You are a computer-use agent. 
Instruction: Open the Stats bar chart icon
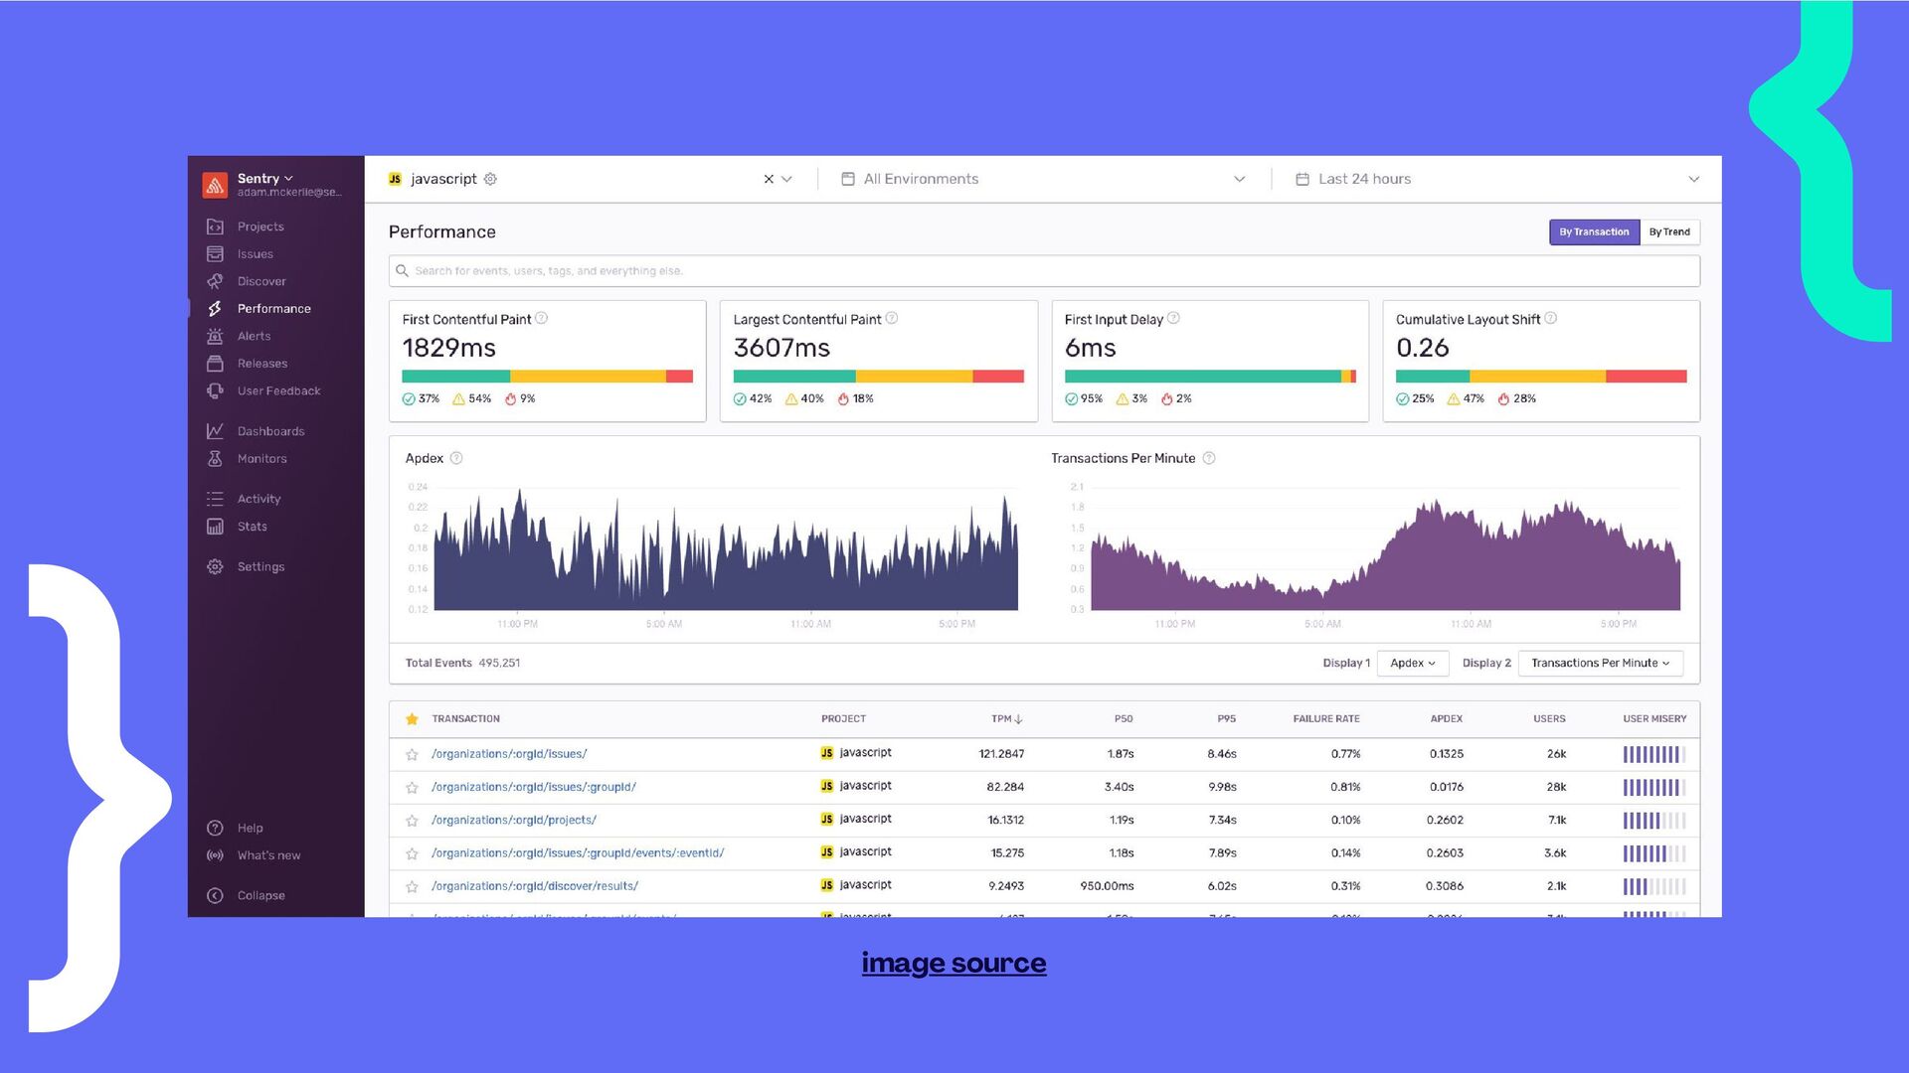(x=215, y=527)
